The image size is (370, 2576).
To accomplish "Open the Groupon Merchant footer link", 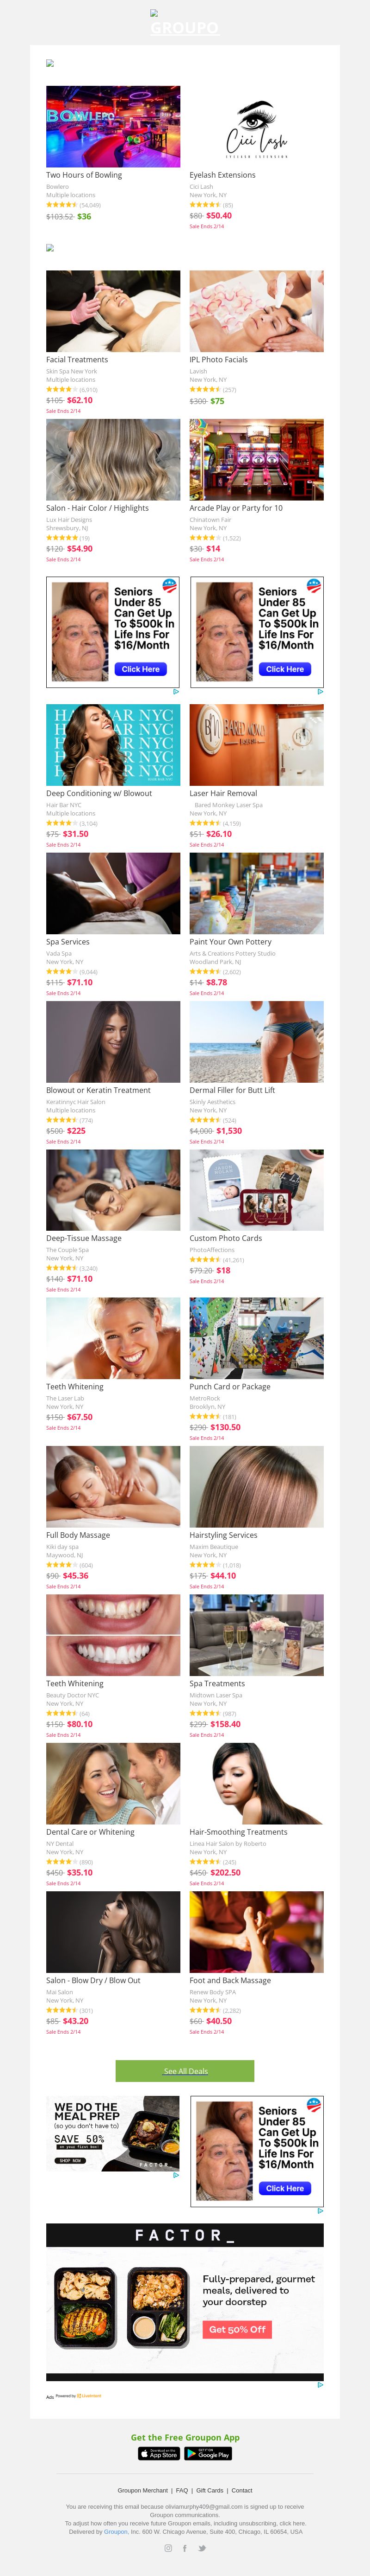I will tap(142, 2490).
